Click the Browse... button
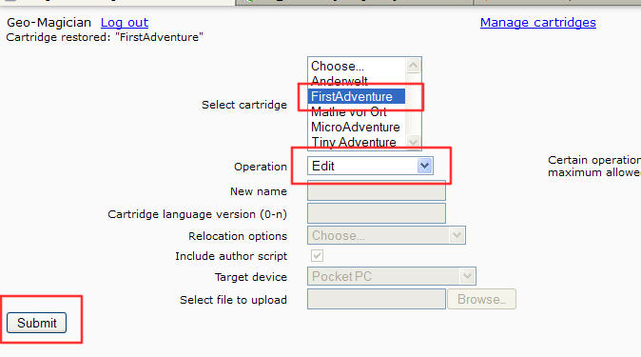641x357 pixels. [x=481, y=299]
